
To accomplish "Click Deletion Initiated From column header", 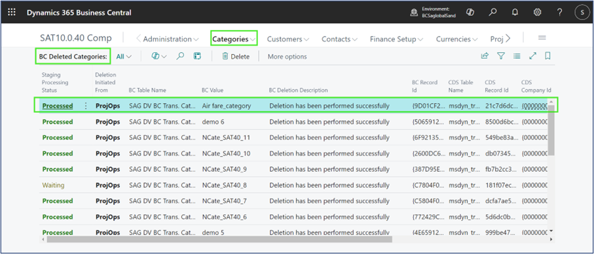I will tap(105, 82).
